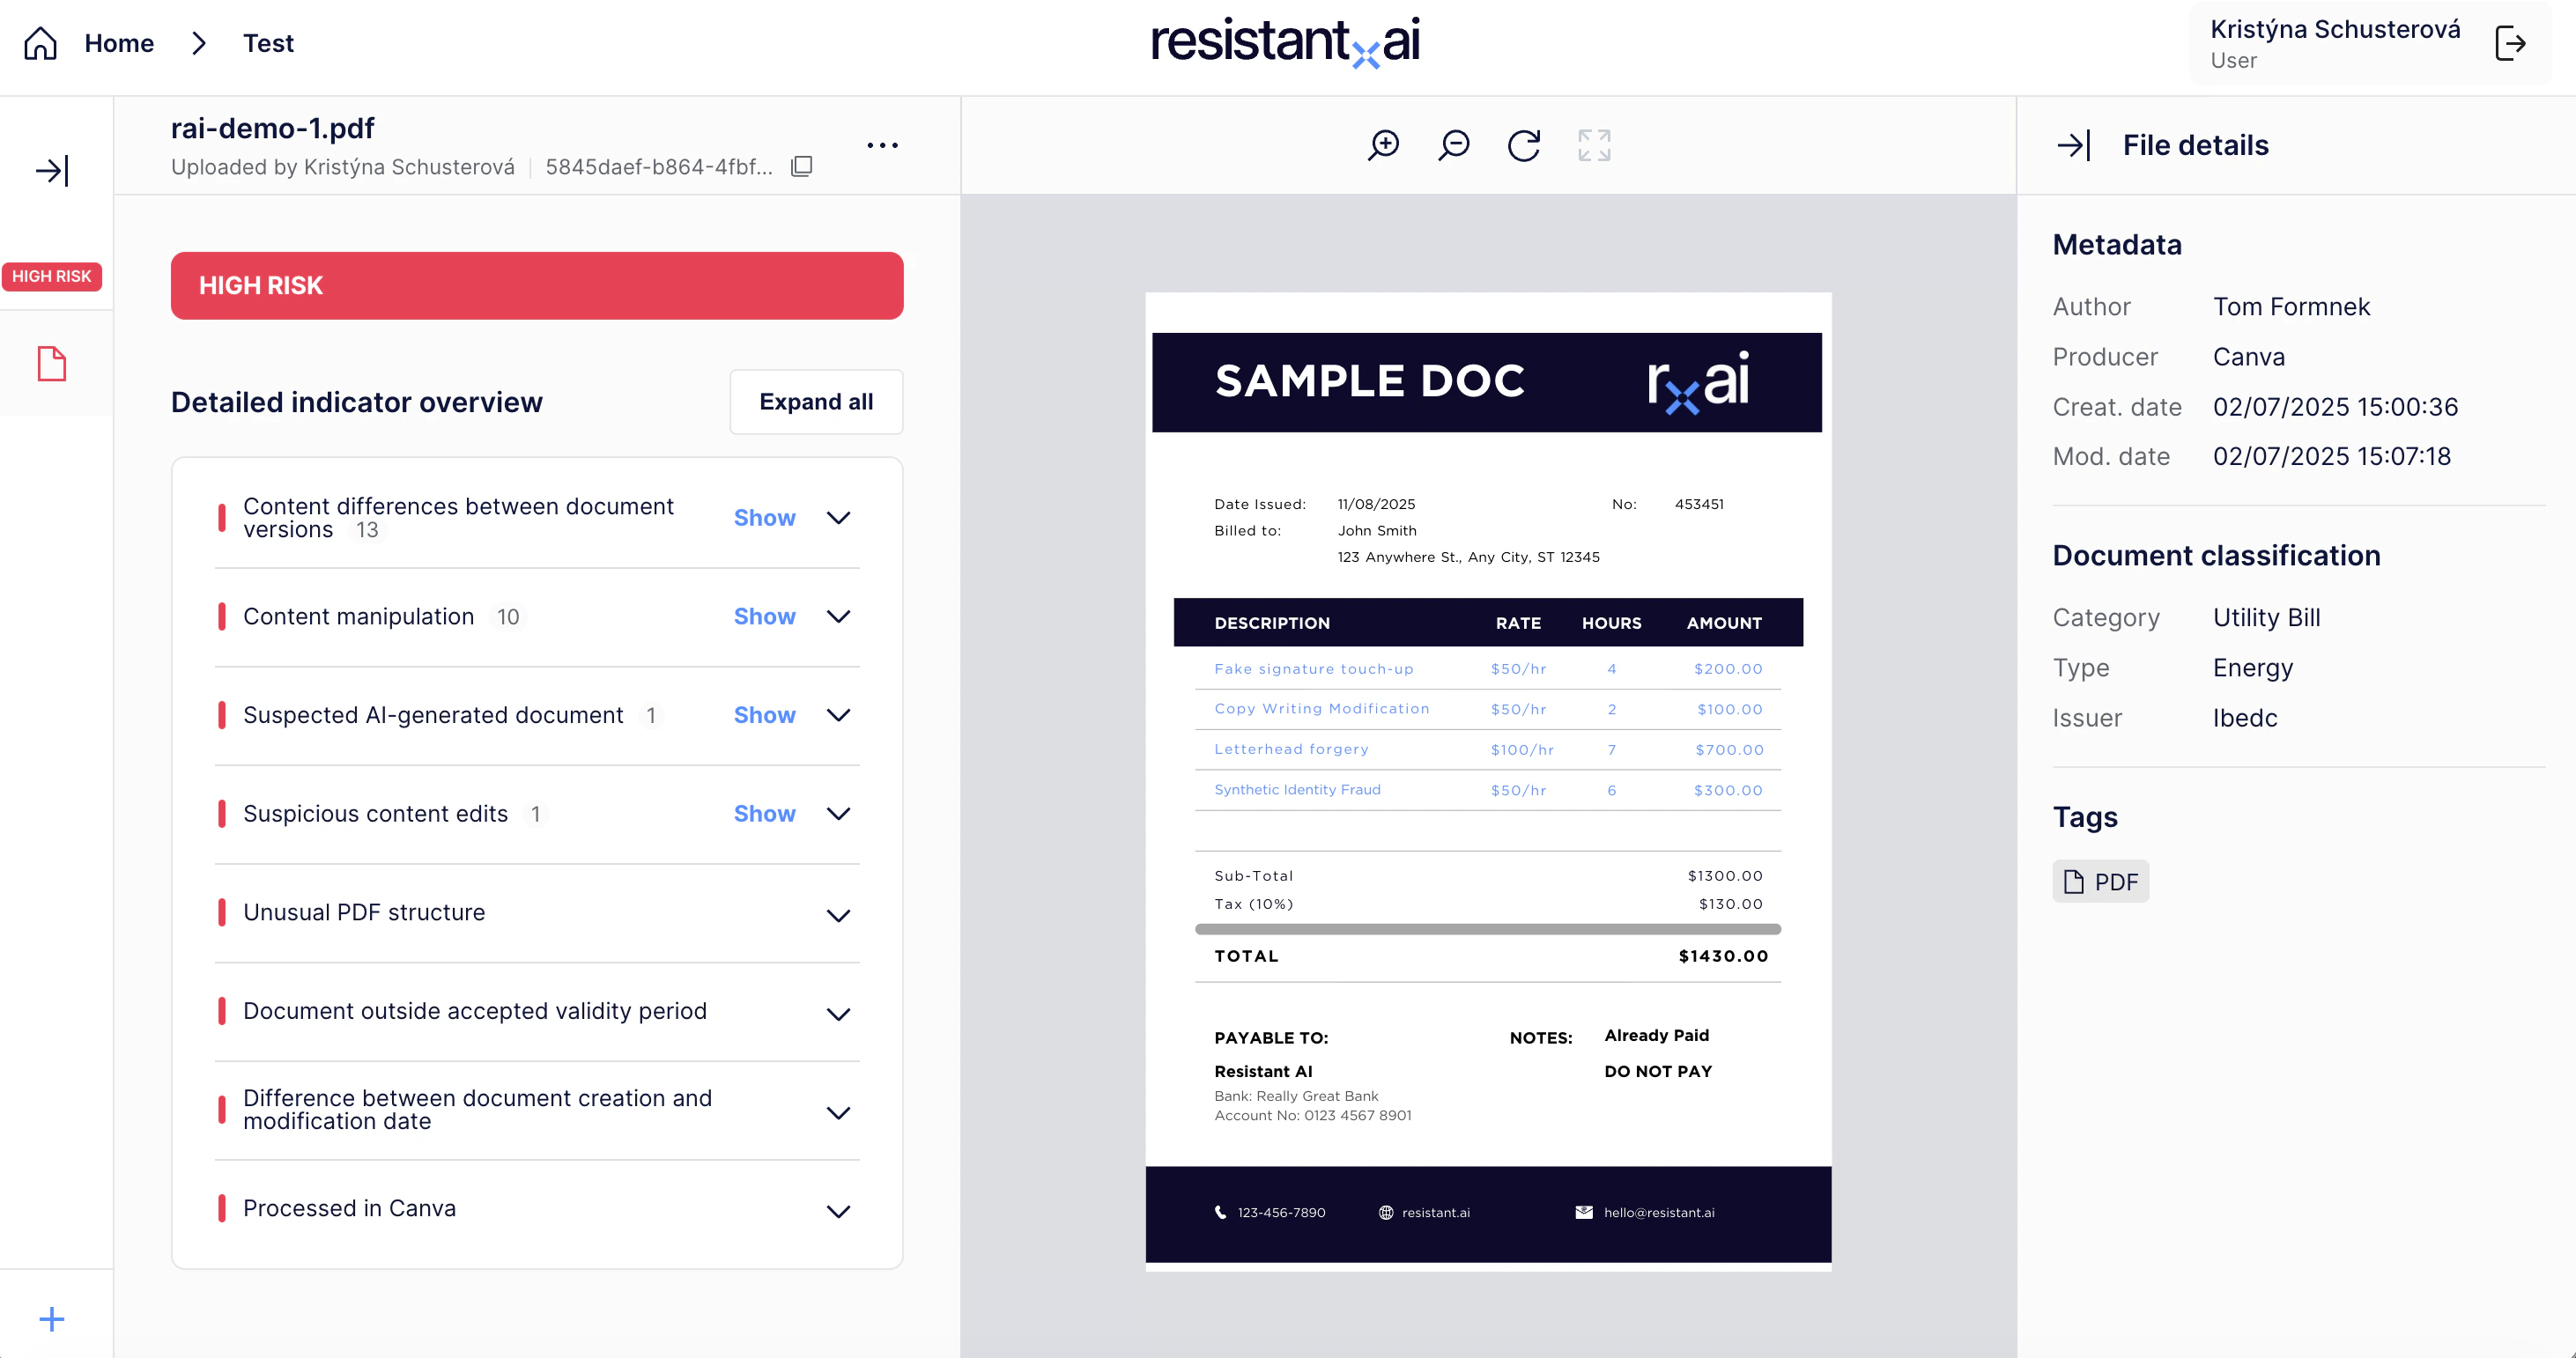This screenshot has height=1358, width=2576.
Task: Show details for Content manipulation
Action: [x=764, y=616]
